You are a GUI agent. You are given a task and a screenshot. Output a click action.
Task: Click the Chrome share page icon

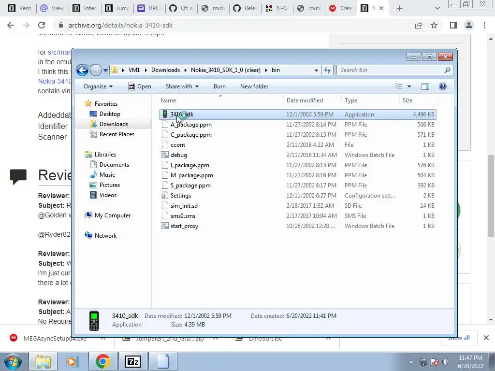coord(419,25)
